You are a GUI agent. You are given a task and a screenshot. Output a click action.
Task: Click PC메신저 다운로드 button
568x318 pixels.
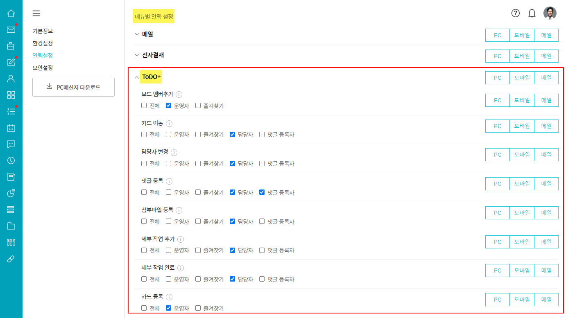(x=73, y=87)
